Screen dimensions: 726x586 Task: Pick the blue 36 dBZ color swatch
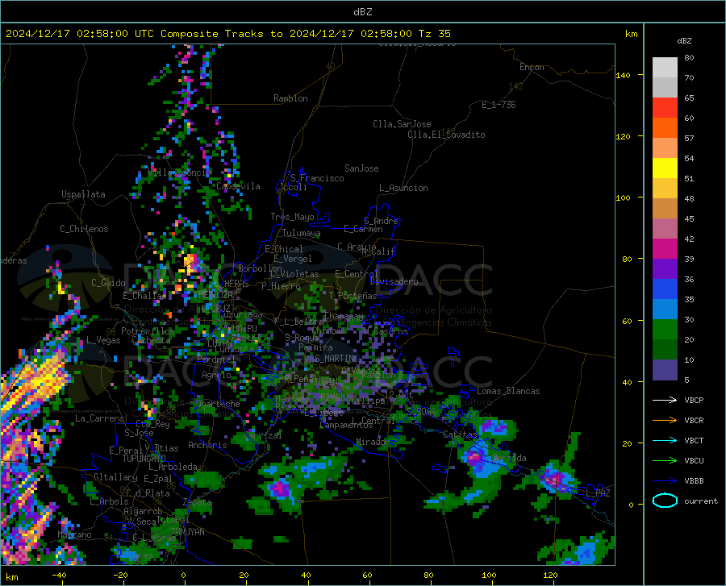coord(665,289)
